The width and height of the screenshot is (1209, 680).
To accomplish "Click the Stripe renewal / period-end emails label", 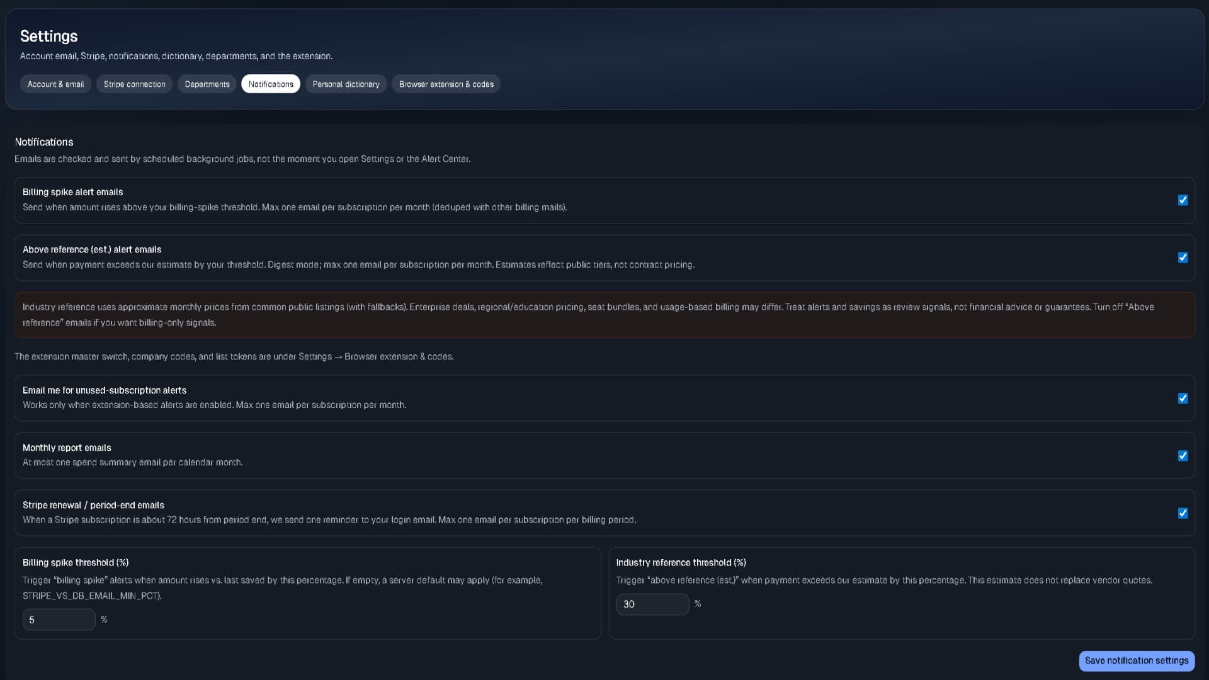I will [x=93, y=505].
